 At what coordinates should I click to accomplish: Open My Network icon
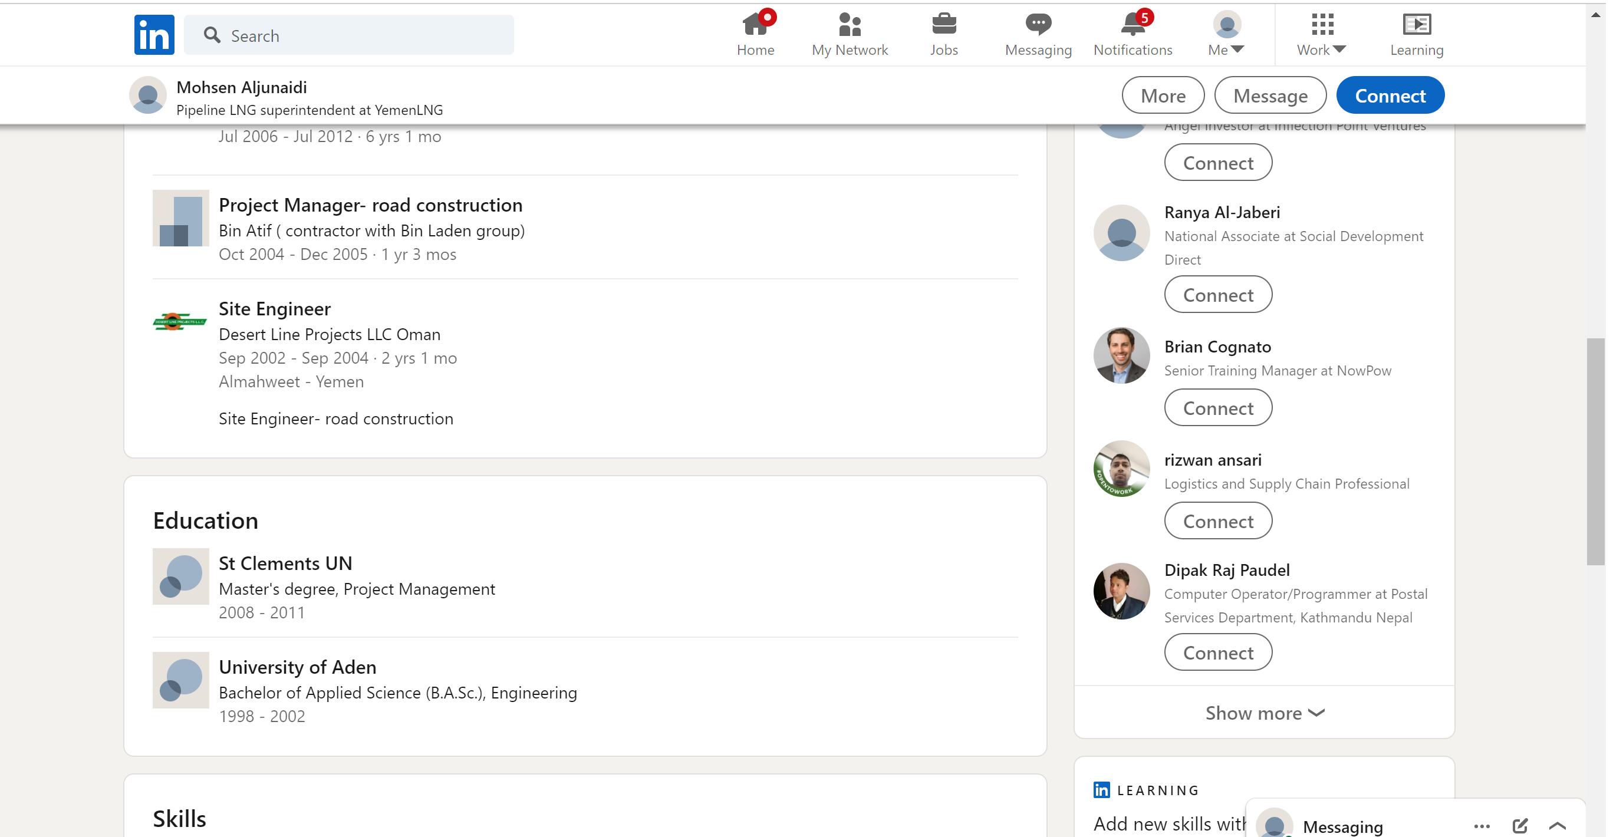point(849,25)
